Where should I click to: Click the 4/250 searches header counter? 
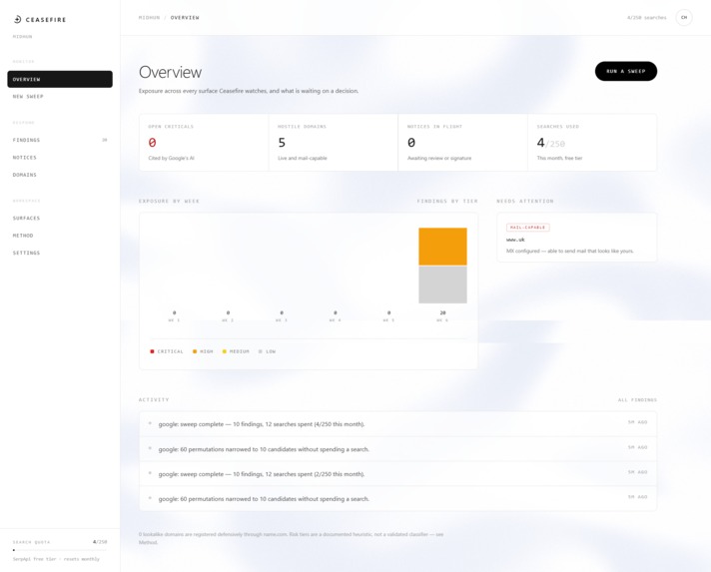coord(647,18)
